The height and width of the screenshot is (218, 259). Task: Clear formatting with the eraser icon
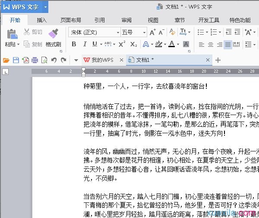172,32
